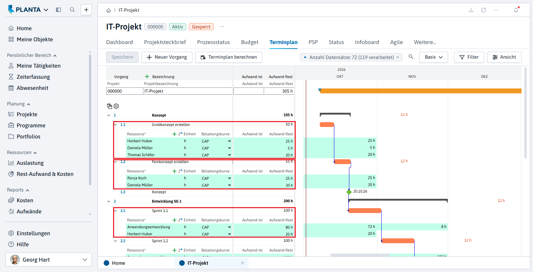Open the Ansicht button

tap(504, 57)
